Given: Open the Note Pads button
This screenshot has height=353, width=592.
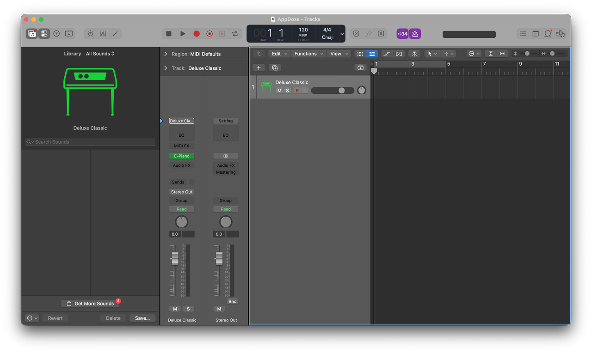Looking at the screenshot, I should [536, 34].
